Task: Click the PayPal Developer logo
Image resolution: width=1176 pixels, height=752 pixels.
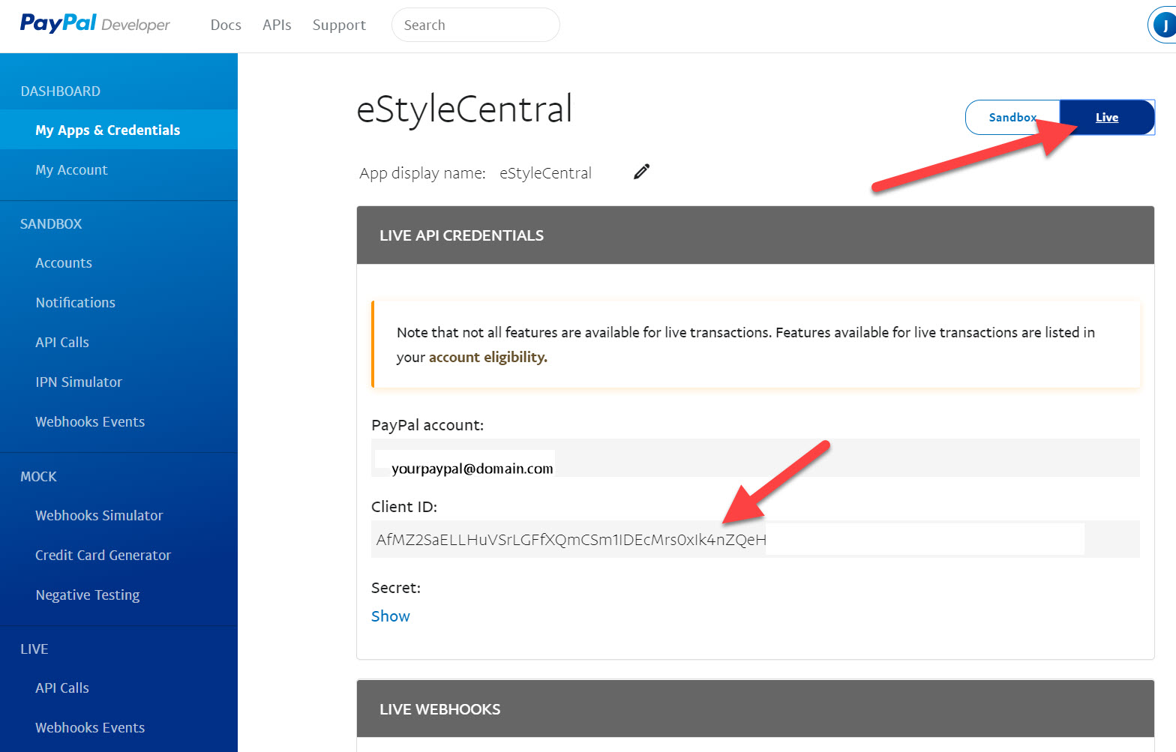Action: click(x=95, y=24)
